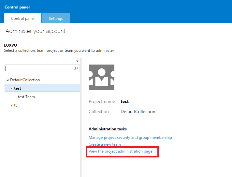Select the Control panel tab
The image size is (232, 177).
click(23, 18)
